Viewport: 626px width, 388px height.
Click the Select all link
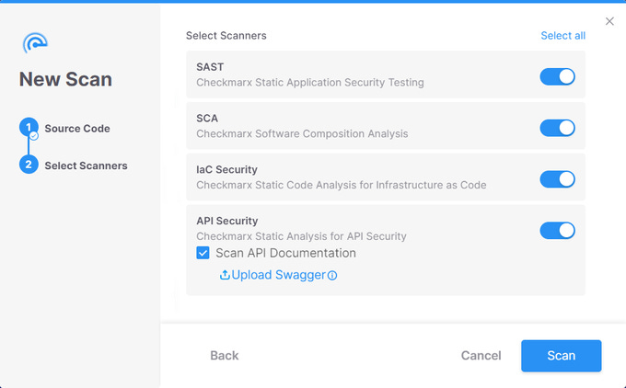click(562, 36)
